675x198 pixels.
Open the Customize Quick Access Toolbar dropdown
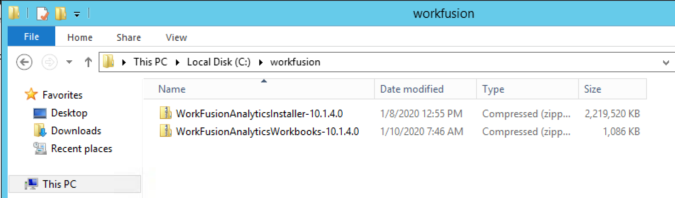coord(77,14)
